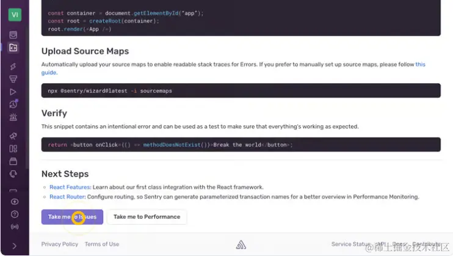Click the Take me to Performance button
This screenshot has height=256, width=453.
click(147, 217)
